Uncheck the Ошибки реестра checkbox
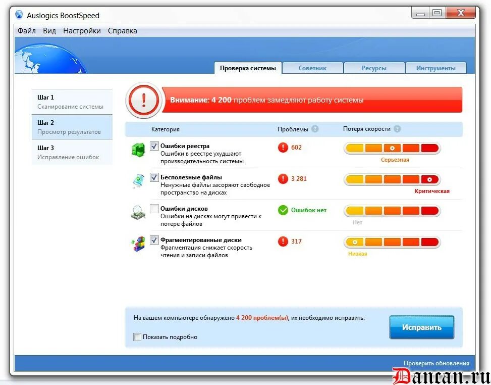This screenshot has width=491, height=385. tap(154, 146)
